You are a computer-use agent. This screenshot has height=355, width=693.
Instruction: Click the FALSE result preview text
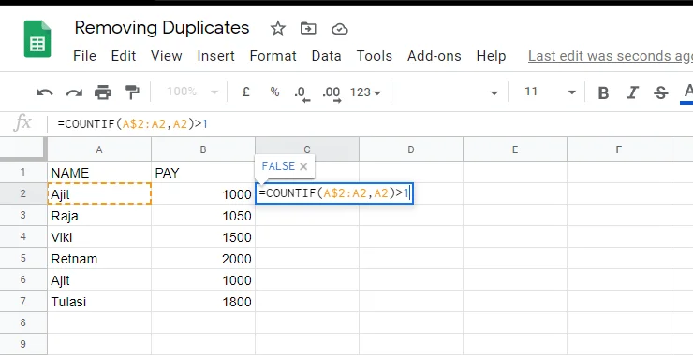pos(278,166)
